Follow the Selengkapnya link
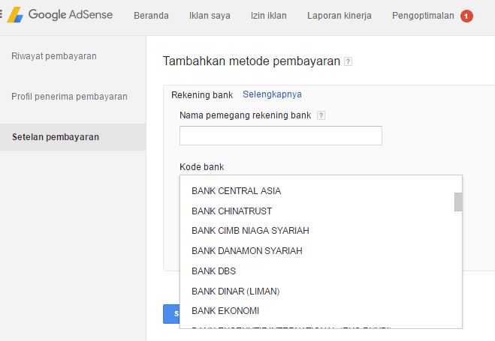 coord(272,94)
